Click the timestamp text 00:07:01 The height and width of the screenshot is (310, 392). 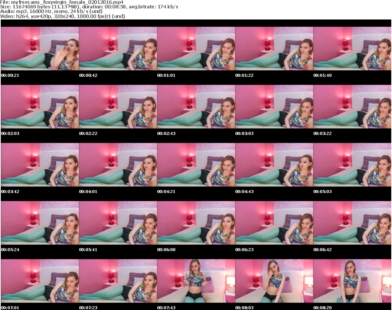pos(10,308)
